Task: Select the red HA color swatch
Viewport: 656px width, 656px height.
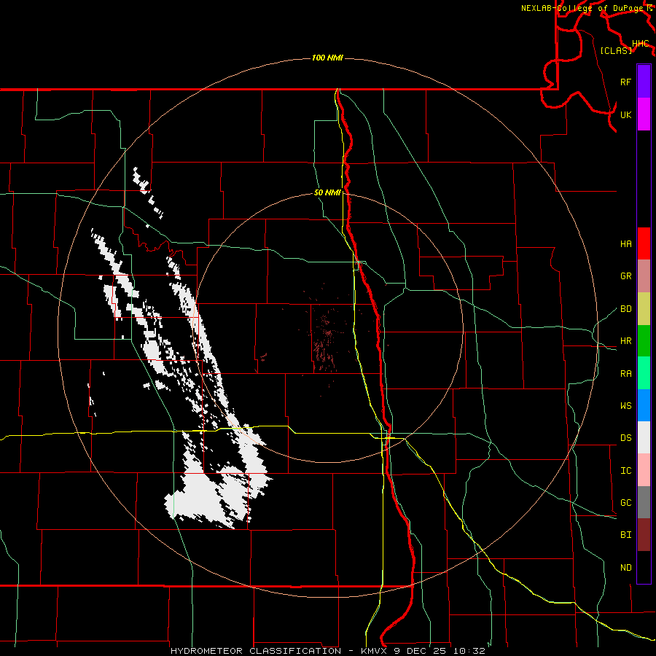Action: click(x=644, y=243)
